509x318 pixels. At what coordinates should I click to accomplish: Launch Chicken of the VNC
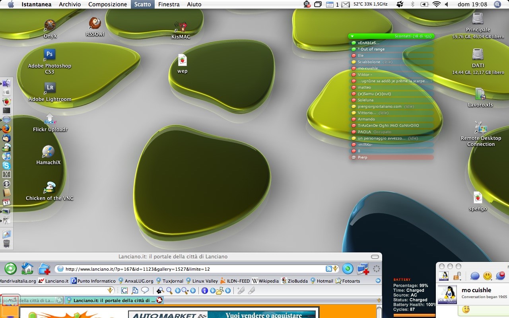pos(50,187)
